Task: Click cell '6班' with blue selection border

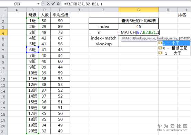Action: pyautogui.click(x=32, y=50)
